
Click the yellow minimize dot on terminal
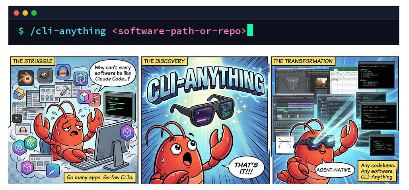(x=25, y=13)
